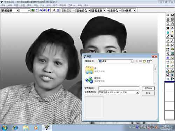Open the 工具 menu in the menu bar
The height and width of the screenshot is (131, 175).
(71, 5)
